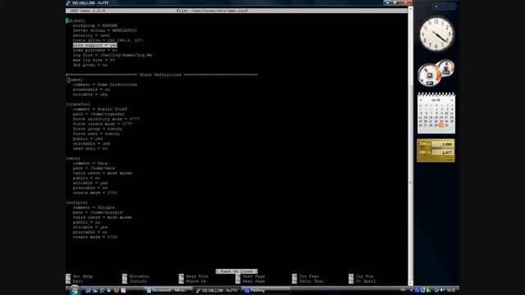The image size is (525, 295).
Task: Click the 'path = /home/scripts' line
Action: coord(98,212)
